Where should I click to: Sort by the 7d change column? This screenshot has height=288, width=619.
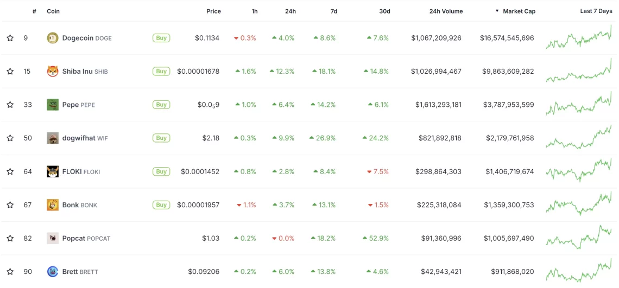click(x=333, y=11)
